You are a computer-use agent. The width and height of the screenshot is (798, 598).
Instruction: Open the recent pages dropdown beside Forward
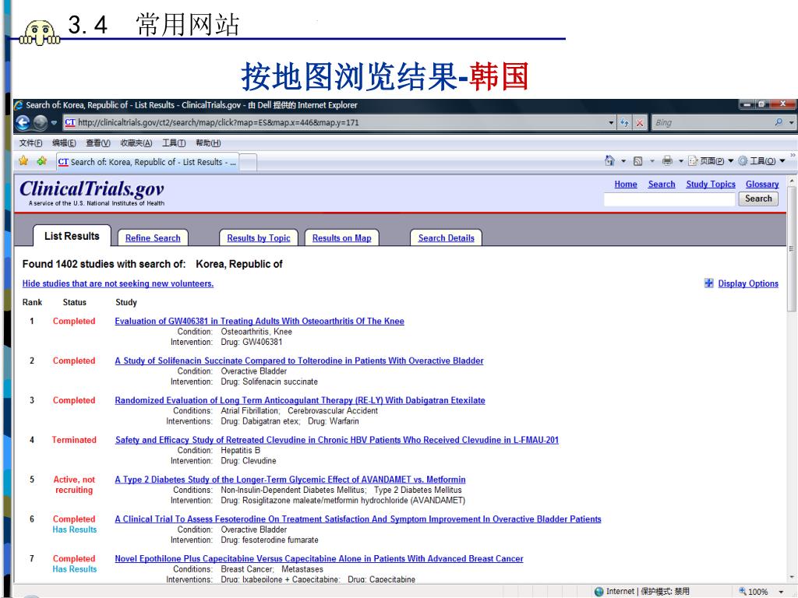point(54,122)
